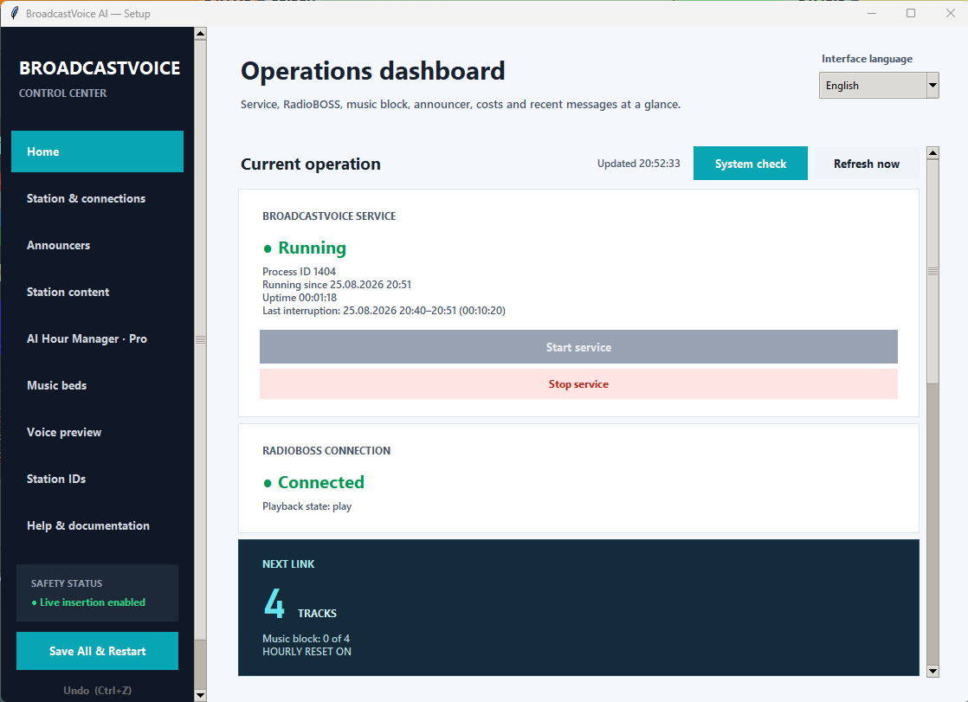Click the sidebar scrollbar thumb

click(200, 339)
